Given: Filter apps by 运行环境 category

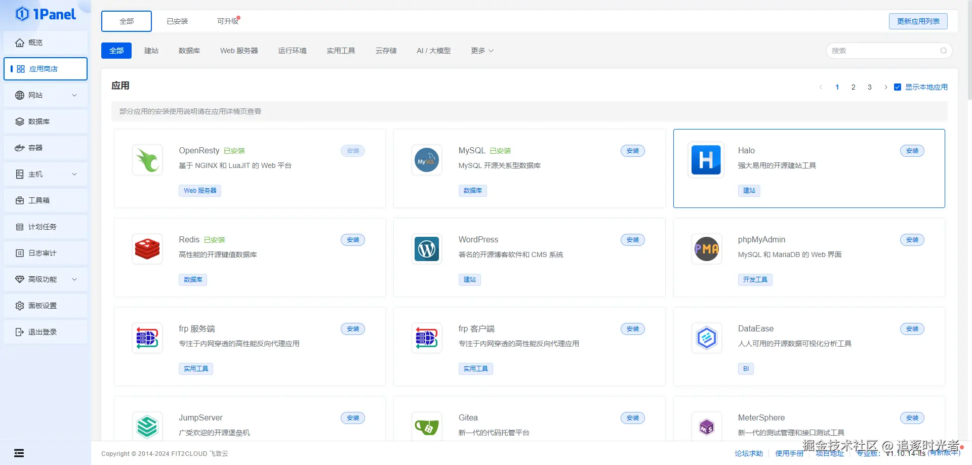Looking at the screenshot, I should (x=292, y=51).
